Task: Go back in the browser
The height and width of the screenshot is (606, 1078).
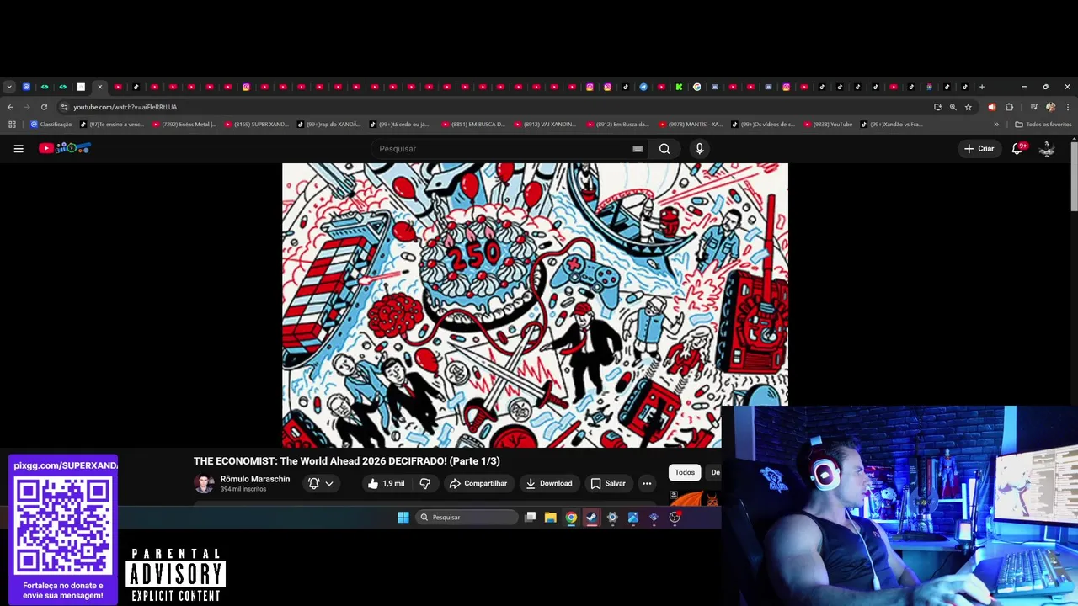Action: 10,107
